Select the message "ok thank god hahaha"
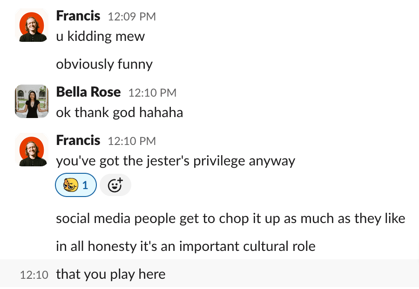 pos(120,112)
